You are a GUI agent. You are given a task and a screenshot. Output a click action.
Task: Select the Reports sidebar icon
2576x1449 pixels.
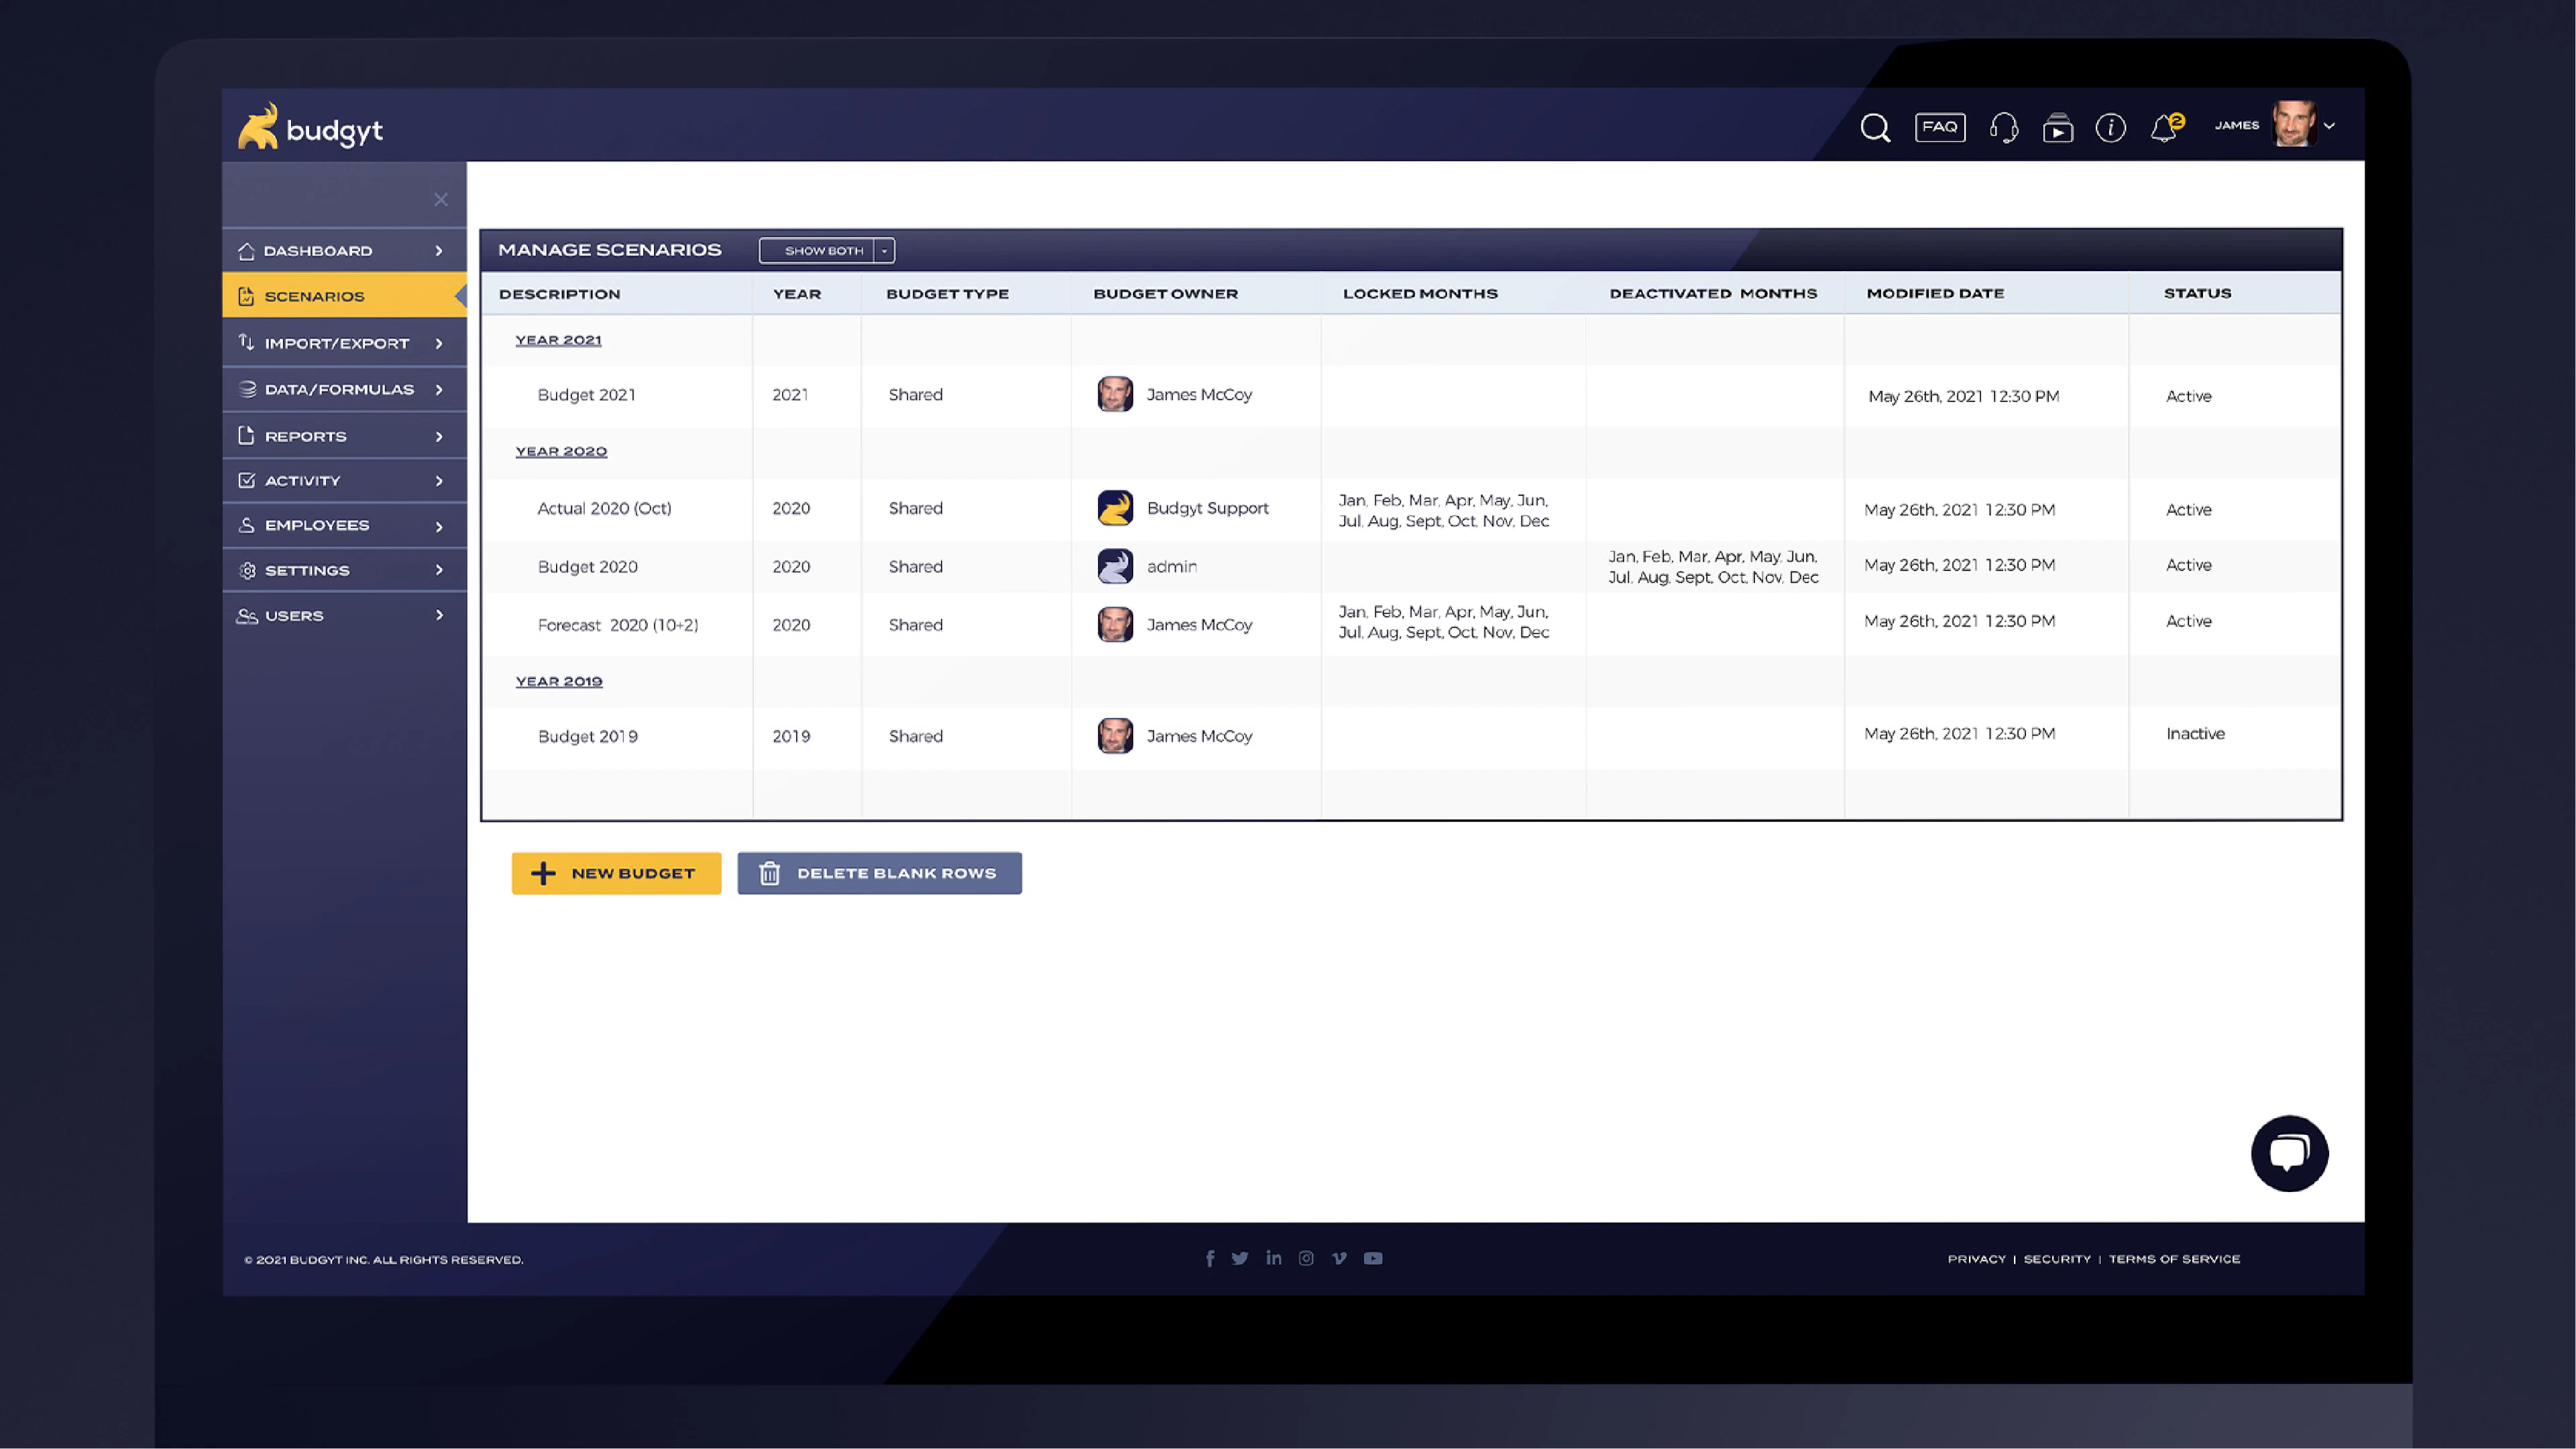click(246, 435)
